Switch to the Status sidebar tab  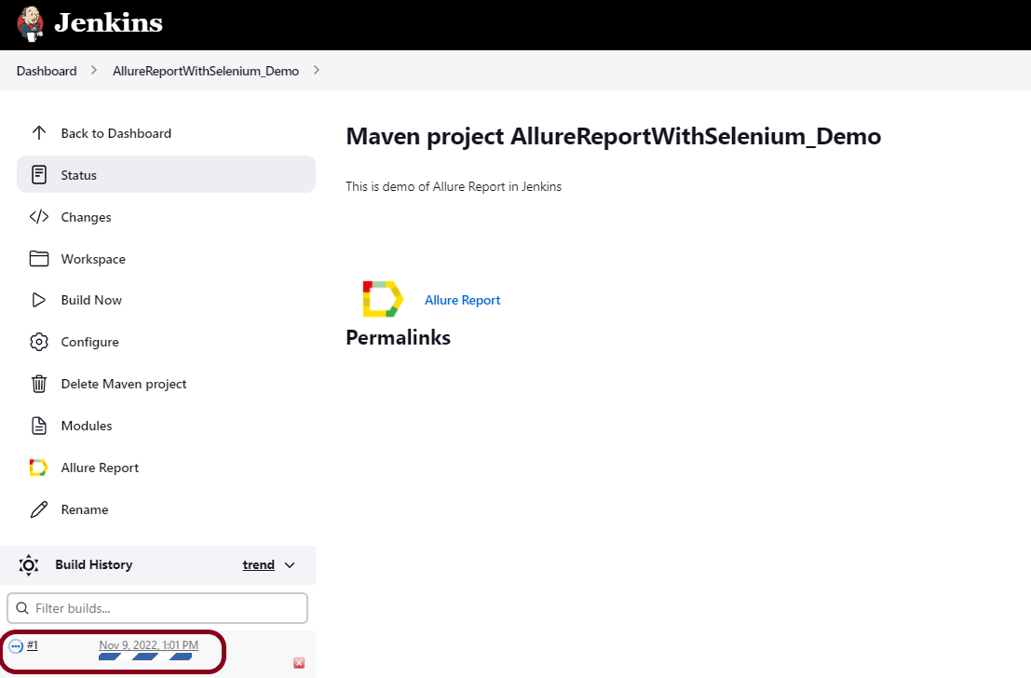(79, 174)
